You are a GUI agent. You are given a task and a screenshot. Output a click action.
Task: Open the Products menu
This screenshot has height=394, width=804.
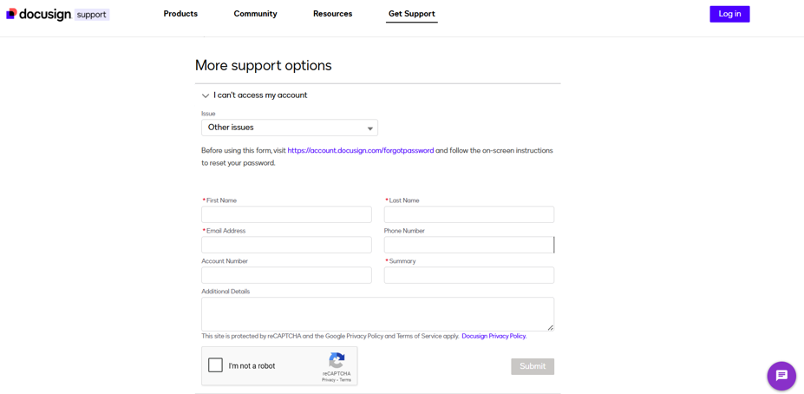[x=180, y=14]
